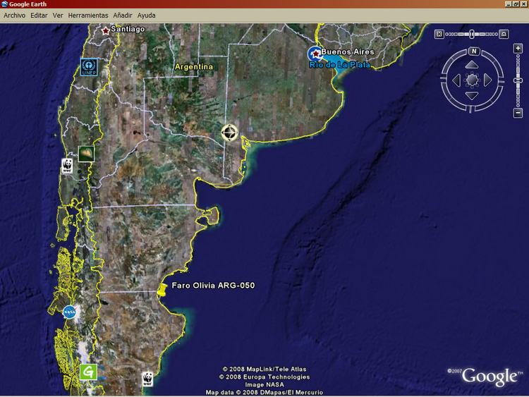Click the tilt-down icon right of the tilt slider
Image resolution: width=529 pixels, height=397 pixels.
(x=504, y=34)
